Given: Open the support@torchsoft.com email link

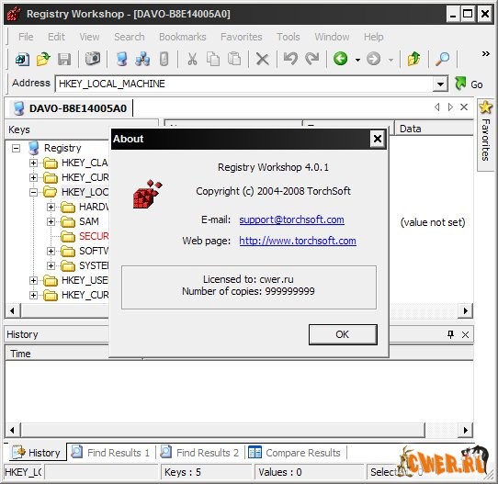Looking at the screenshot, I should click(x=291, y=219).
